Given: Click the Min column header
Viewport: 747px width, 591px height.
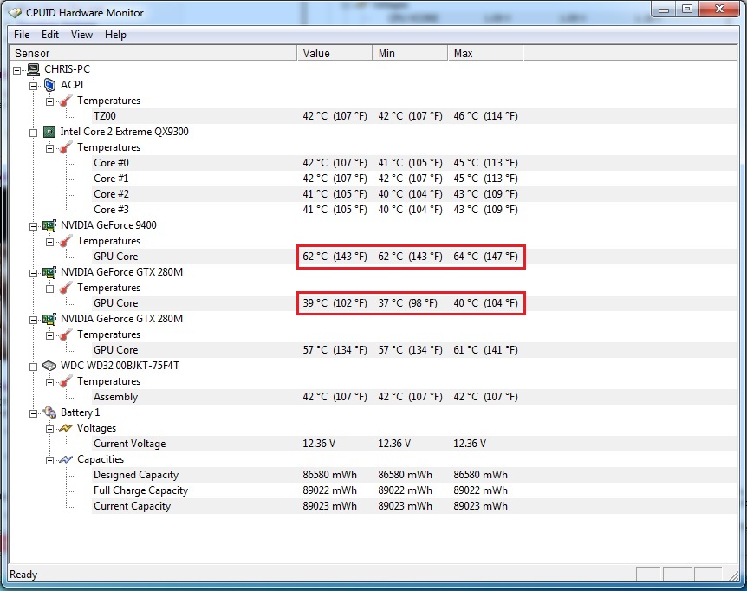Looking at the screenshot, I should pyautogui.click(x=410, y=54).
